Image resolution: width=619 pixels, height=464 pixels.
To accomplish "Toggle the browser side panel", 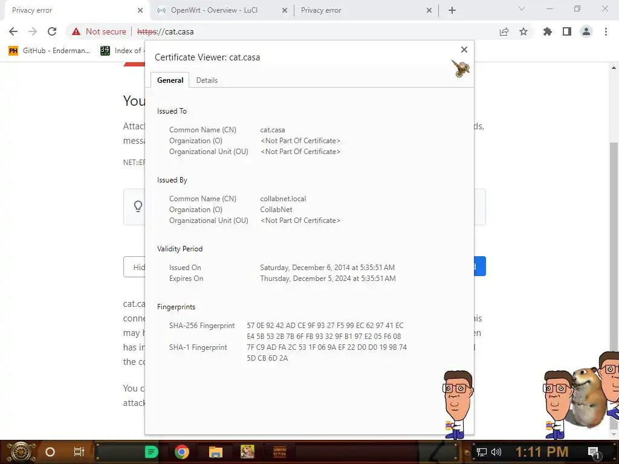I will pyautogui.click(x=567, y=31).
